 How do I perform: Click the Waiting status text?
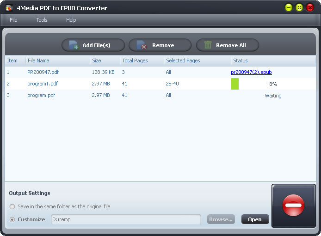pyautogui.click(x=273, y=96)
